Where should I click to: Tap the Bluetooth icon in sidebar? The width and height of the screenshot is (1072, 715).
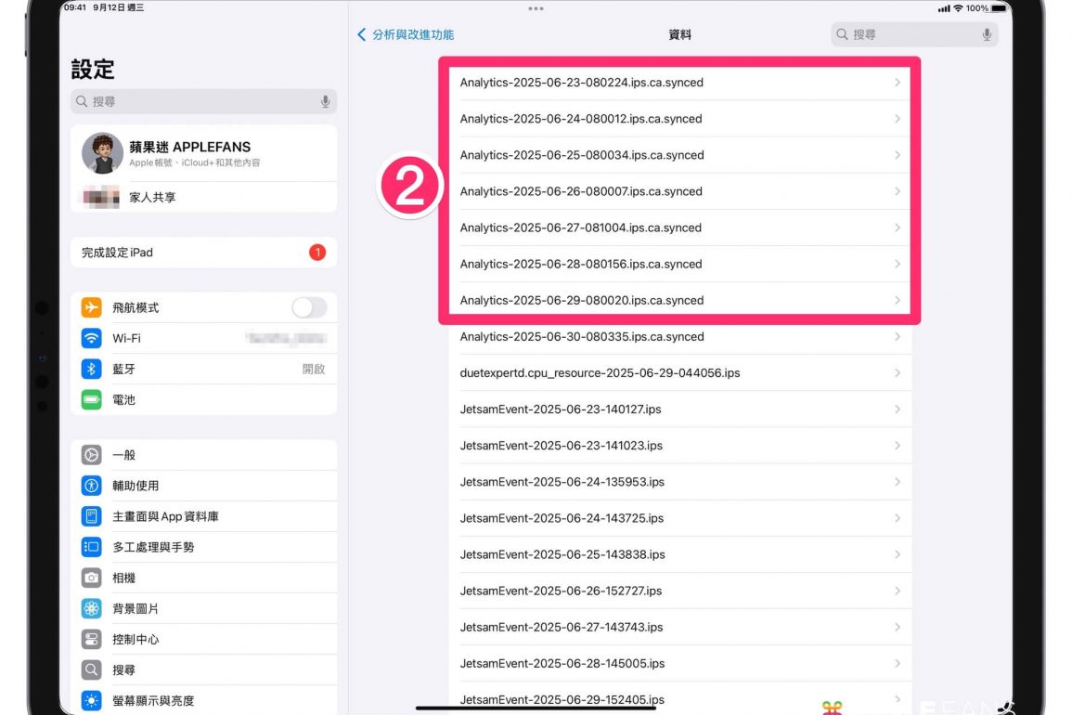91,369
